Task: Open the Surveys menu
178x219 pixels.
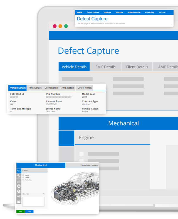Action: (107, 12)
